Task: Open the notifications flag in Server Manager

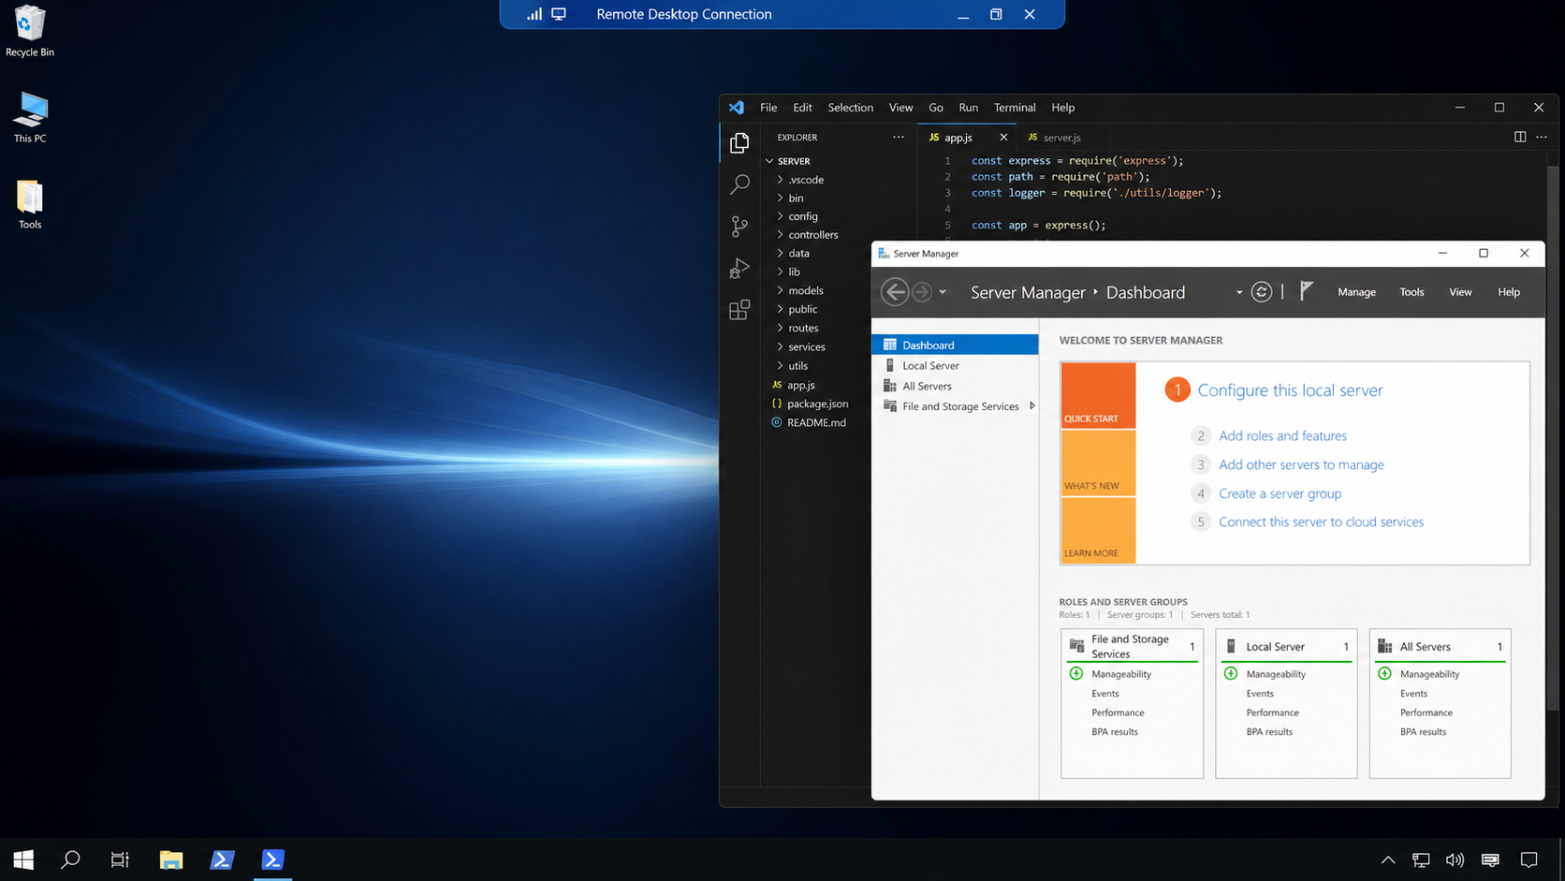Action: tap(1307, 292)
